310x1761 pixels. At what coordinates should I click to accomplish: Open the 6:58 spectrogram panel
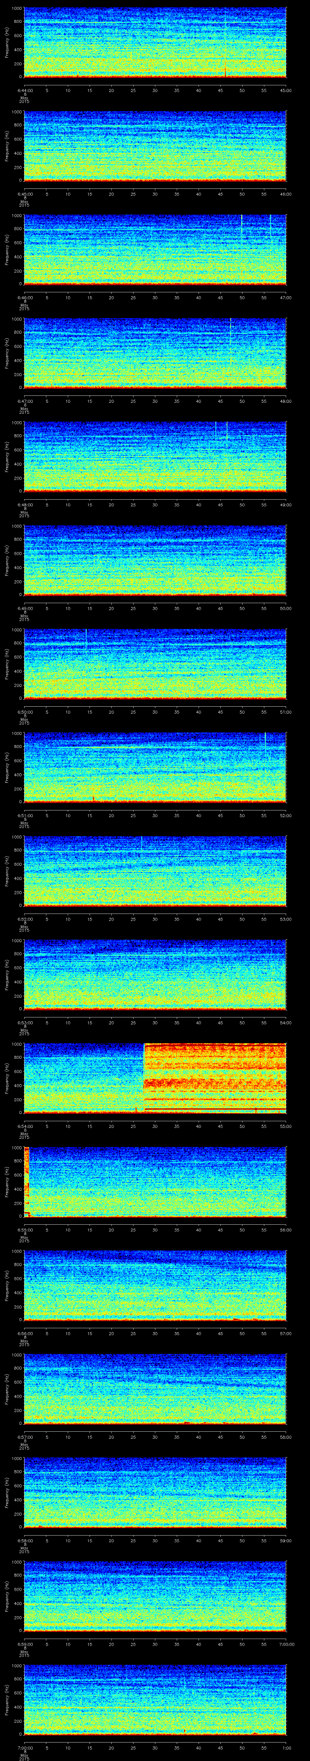(x=155, y=1492)
